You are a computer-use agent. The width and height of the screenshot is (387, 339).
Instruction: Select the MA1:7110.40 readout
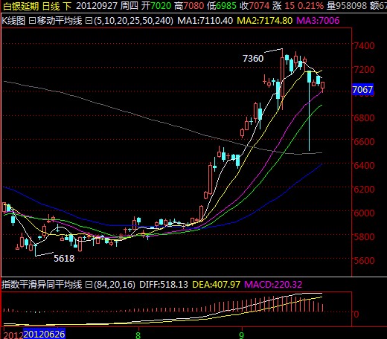point(205,21)
